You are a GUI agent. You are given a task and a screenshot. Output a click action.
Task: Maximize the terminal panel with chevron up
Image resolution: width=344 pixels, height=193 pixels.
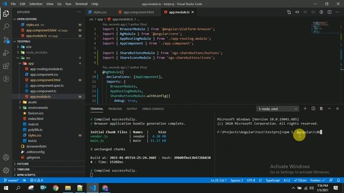coord(329,108)
